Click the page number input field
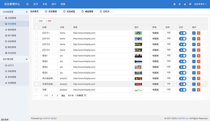 52,96
